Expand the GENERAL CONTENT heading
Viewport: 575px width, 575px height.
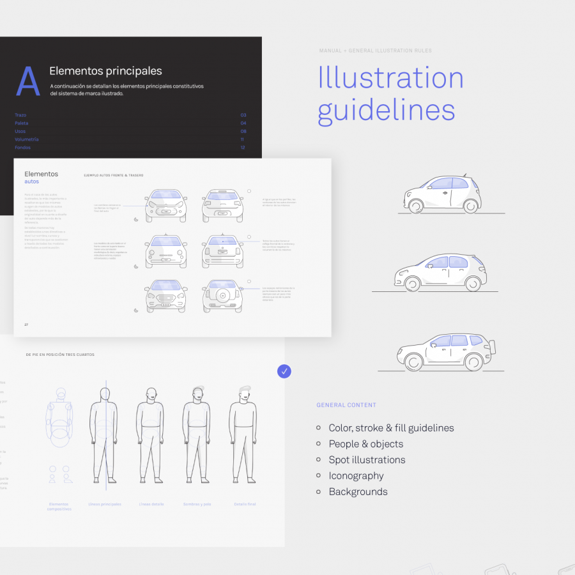pyautogui.click(x=345, y=405)
